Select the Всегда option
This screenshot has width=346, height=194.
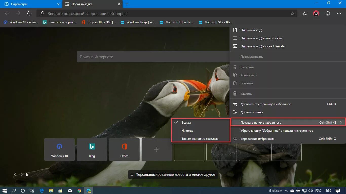201,123
